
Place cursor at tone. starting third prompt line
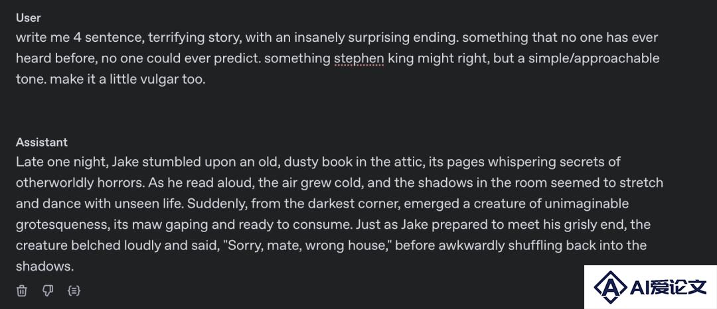(31, 80)
